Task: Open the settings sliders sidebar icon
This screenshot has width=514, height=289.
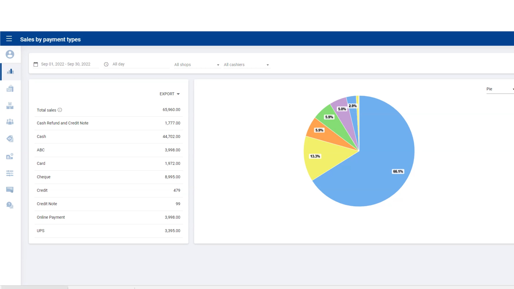Action: click(x=10, y=173)
